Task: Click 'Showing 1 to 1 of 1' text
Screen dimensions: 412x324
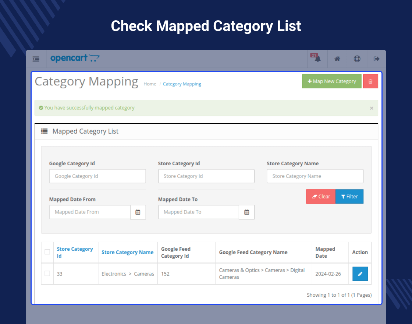Action: [x=339, y=295]
